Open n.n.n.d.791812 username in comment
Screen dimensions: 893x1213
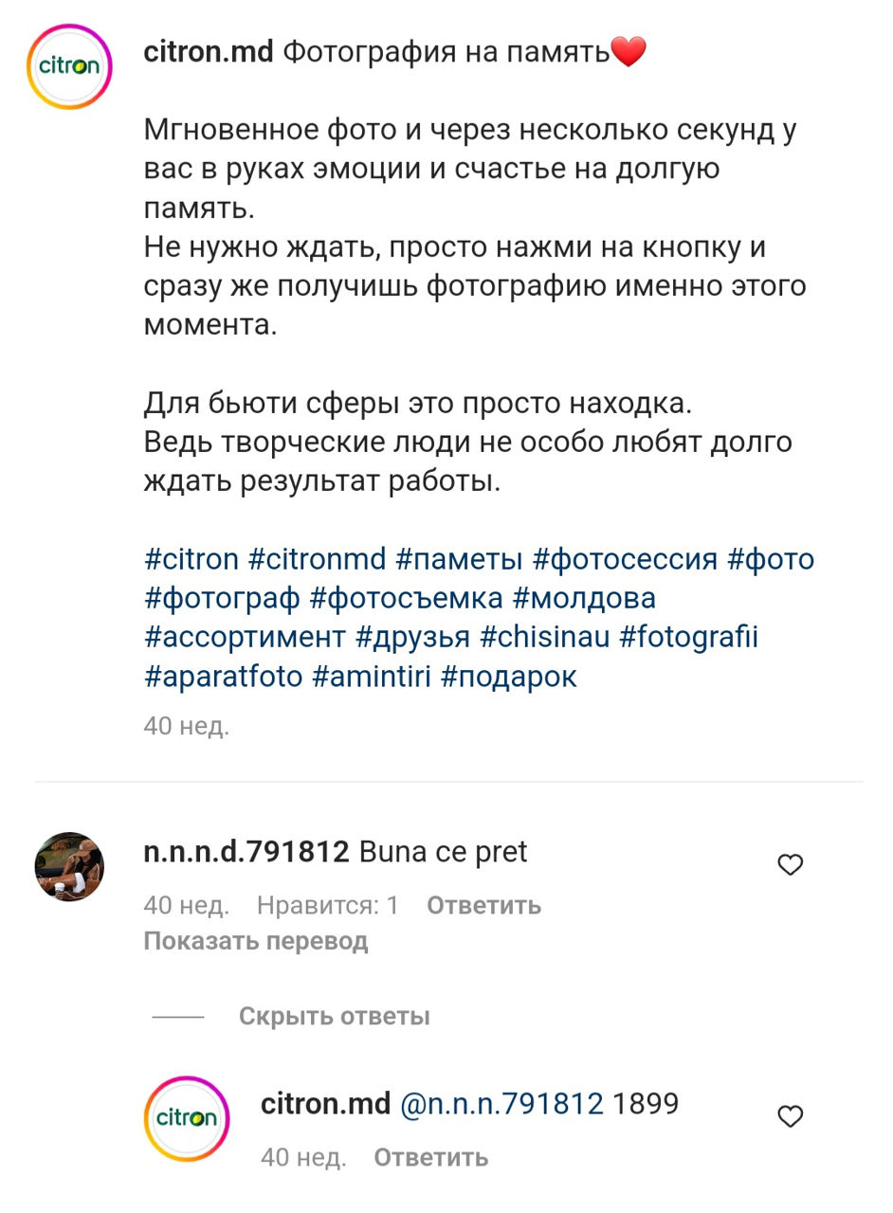click(x=246, y=852)
